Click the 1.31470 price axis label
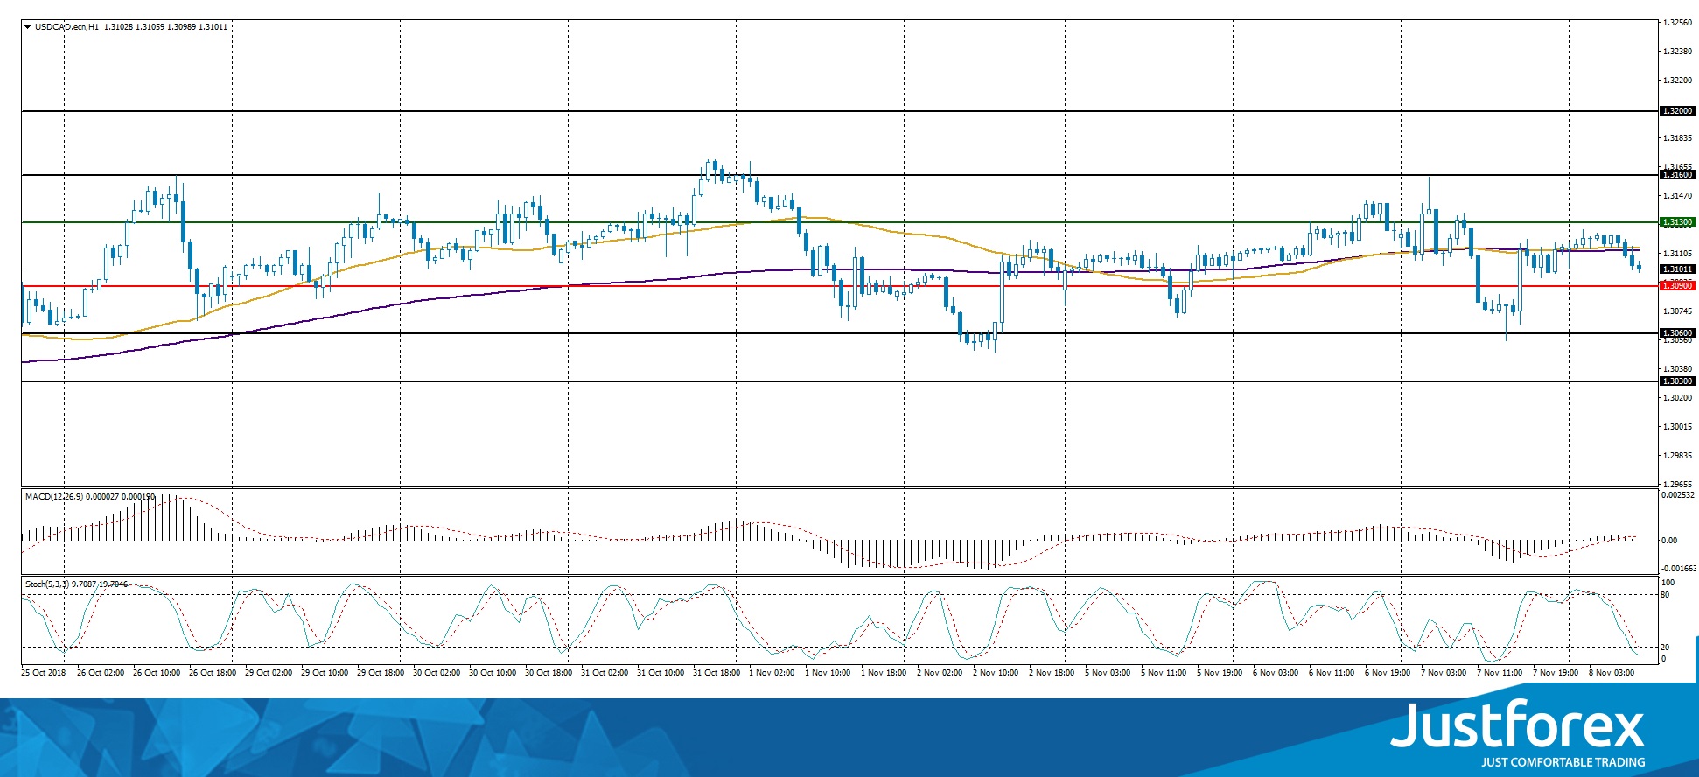 (x=1677, y=196)
